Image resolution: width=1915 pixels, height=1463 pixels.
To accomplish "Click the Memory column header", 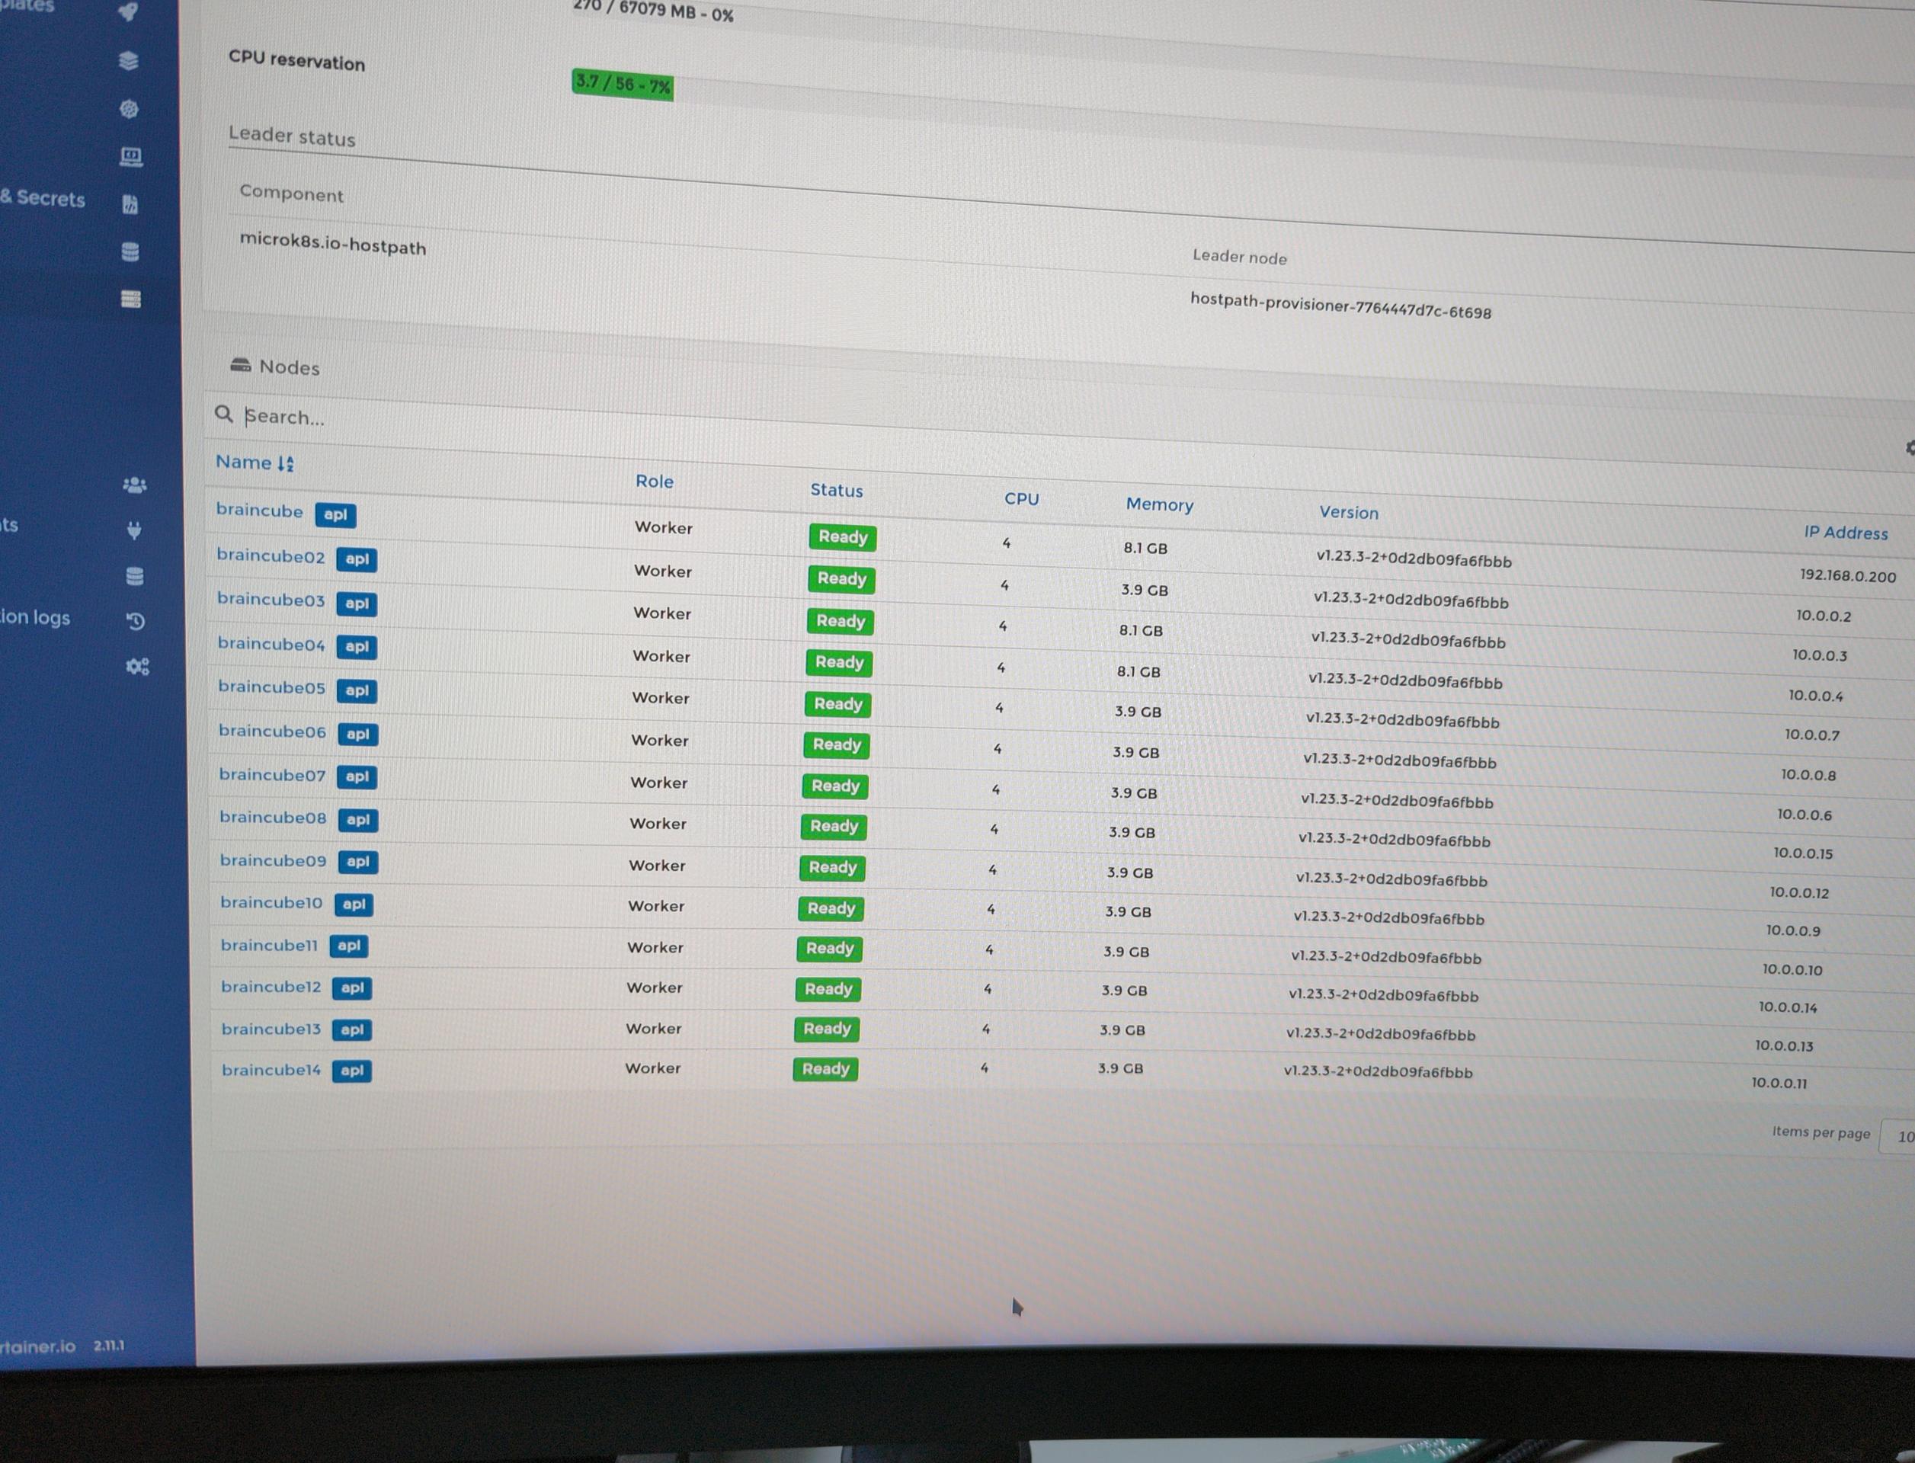I will pos(1159,505).
